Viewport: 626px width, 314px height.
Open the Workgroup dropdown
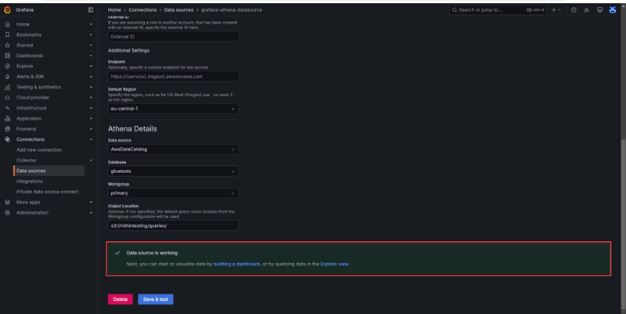tap(172, 193)
